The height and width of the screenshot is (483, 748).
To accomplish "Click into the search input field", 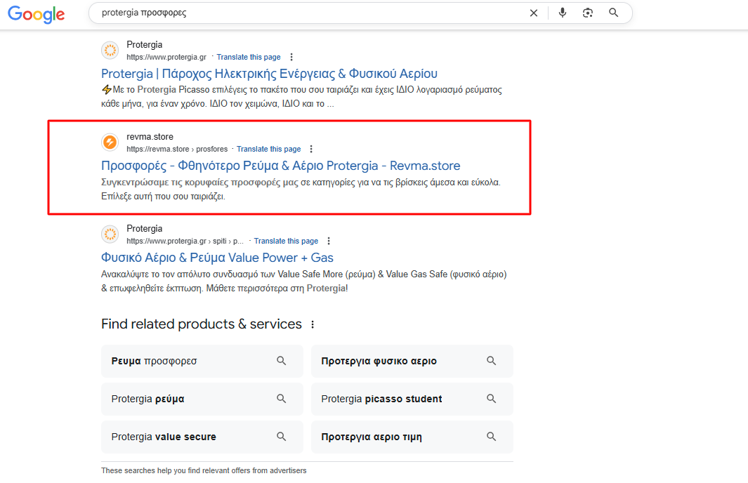I will pyautogui.click(x=309, y=13).
